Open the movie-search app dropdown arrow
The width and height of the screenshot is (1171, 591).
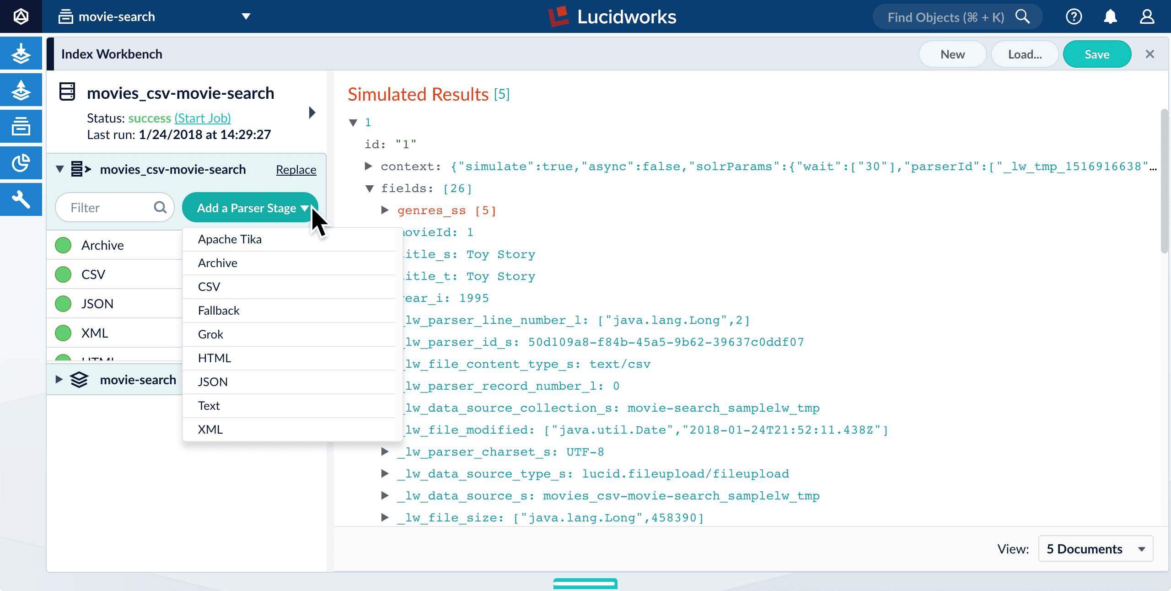pos(246,17)
